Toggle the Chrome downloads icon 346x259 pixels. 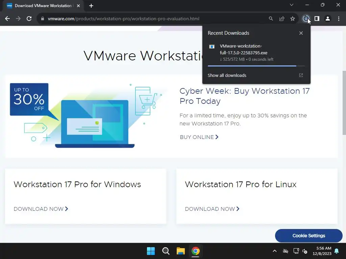click(306, 19)
